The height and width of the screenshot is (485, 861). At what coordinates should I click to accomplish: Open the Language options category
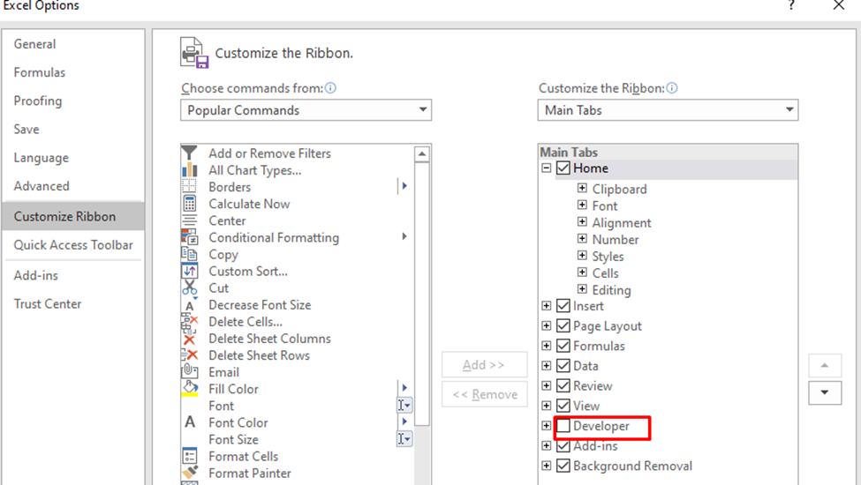[x=72, y=158]
